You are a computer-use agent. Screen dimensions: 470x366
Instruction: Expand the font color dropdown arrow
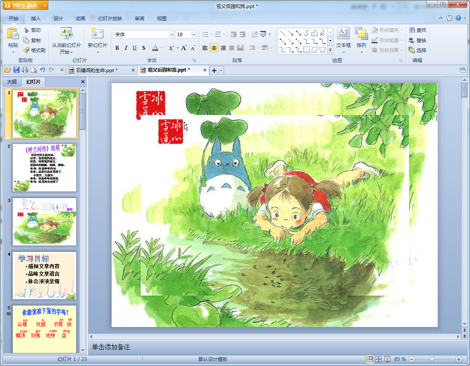click(162, 48)
